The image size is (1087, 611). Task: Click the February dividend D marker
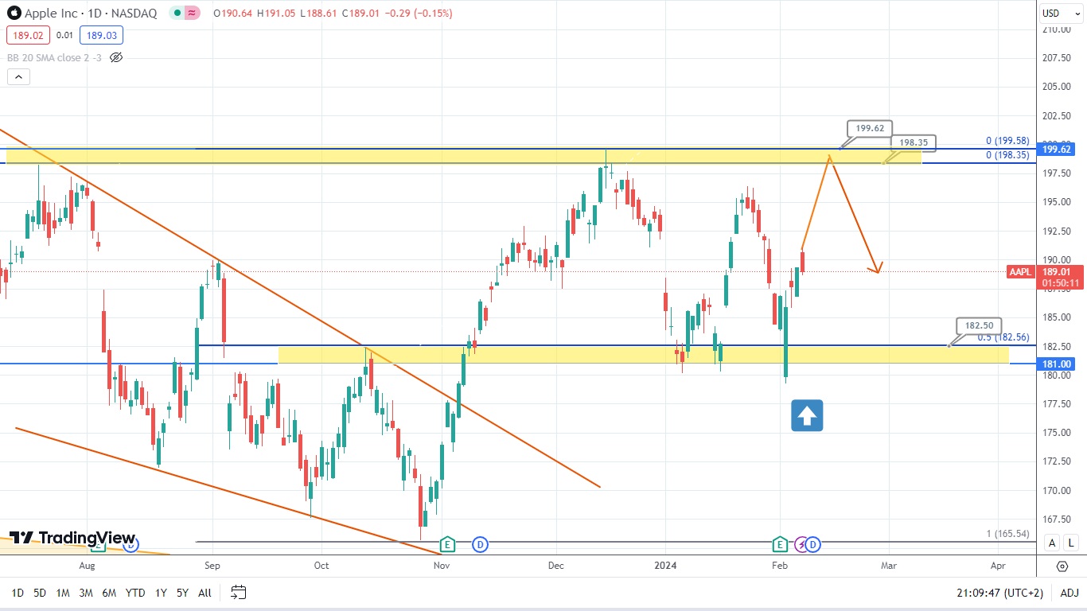tap(812, 544)
